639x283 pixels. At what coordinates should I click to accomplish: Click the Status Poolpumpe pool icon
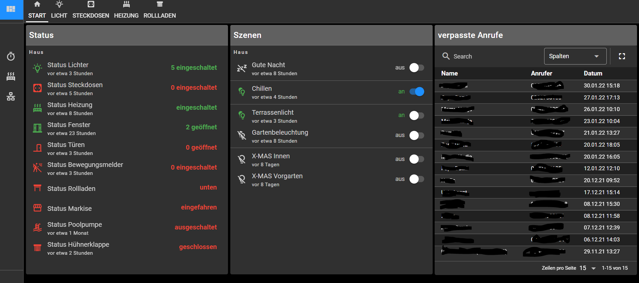[38, 228]
